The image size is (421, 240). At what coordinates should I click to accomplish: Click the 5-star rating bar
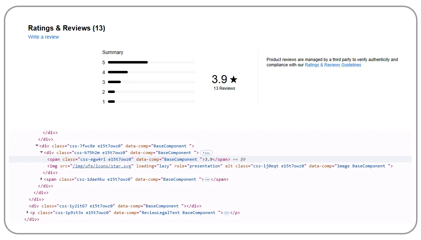[151, 62]
